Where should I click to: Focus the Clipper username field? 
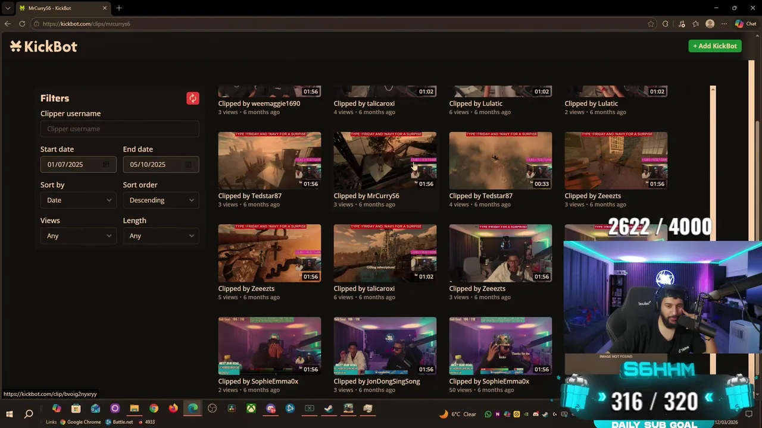point(120,129)
